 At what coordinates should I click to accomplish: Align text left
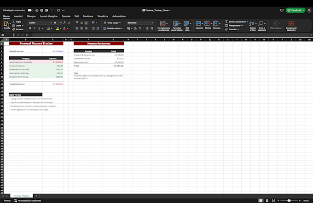[77, 28]
